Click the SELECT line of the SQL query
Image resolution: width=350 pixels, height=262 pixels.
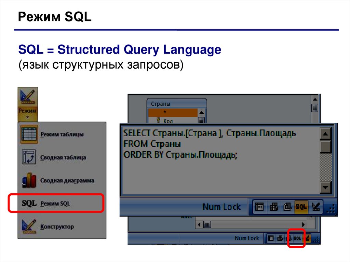click(x=210, y=133)
